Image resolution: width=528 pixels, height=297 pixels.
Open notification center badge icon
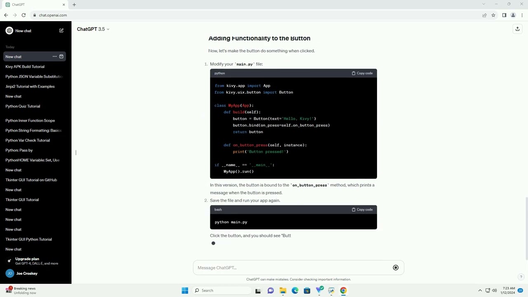521,290
